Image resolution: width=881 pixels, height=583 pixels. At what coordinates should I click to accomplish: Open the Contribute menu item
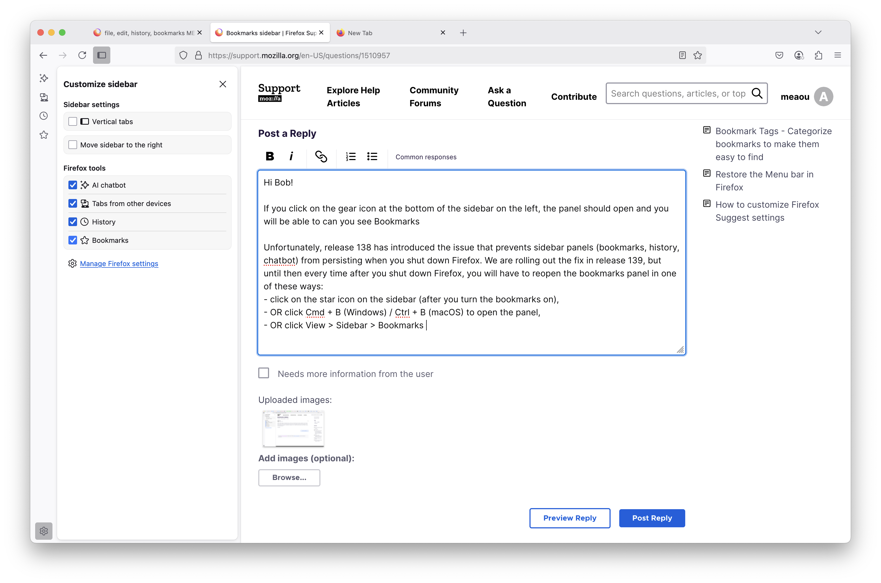(574, 97)
